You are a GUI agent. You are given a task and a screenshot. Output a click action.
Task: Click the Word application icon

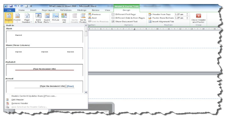tap(6, 6)
